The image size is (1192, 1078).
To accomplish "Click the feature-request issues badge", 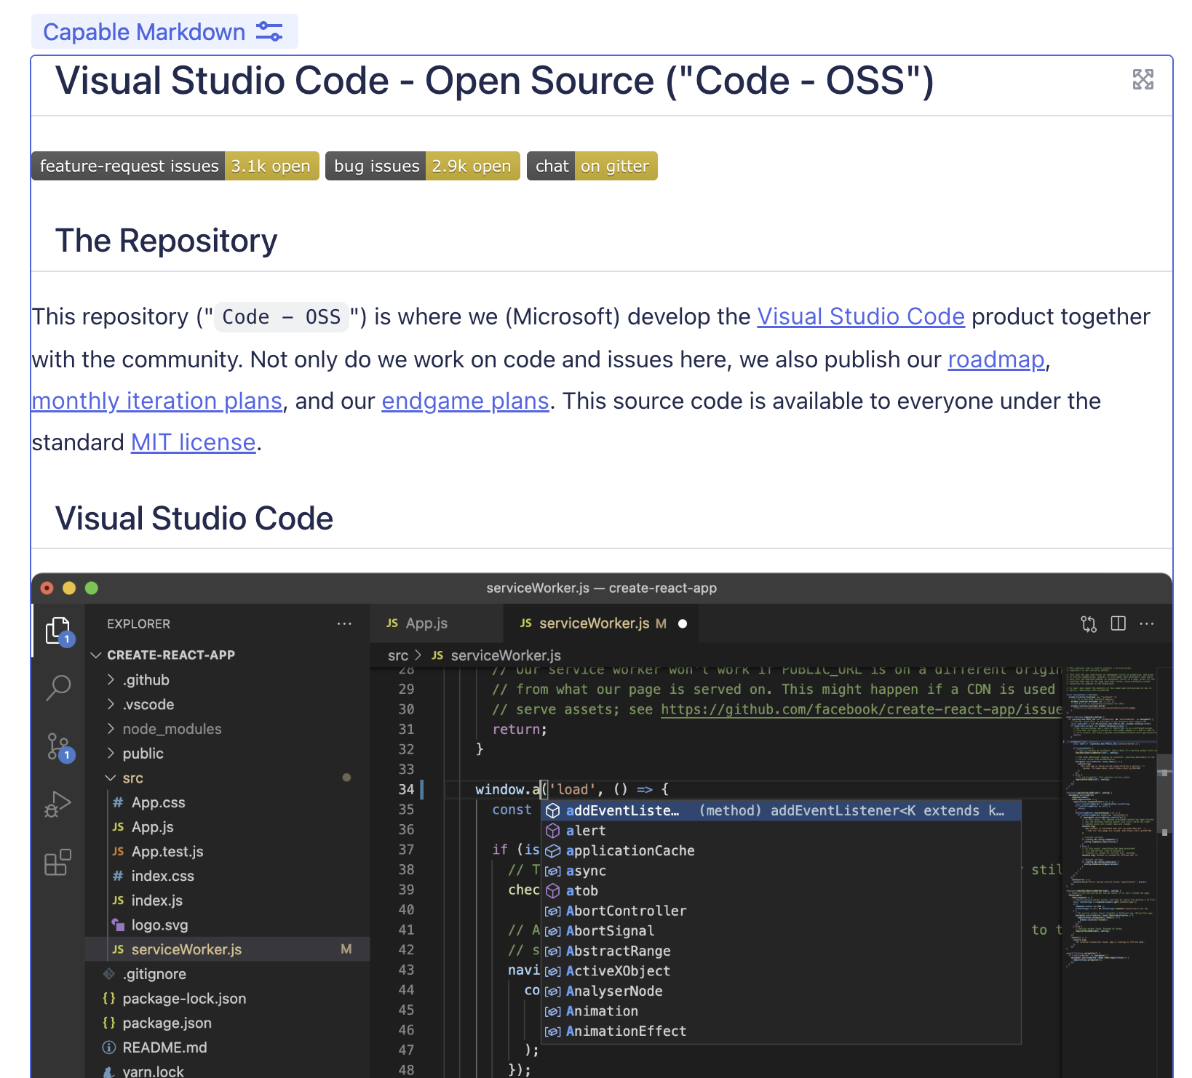I will click(x=175, y=167).
